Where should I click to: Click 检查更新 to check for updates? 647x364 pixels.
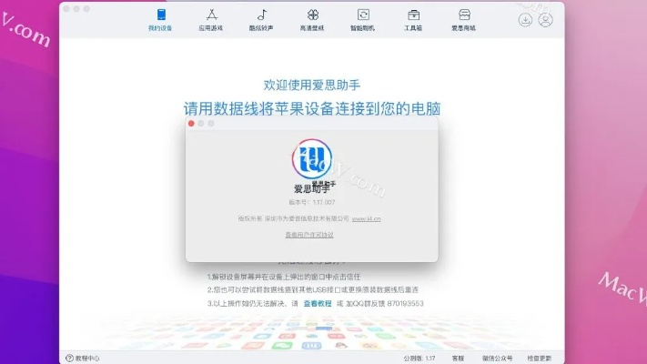[x=540, y=359]
